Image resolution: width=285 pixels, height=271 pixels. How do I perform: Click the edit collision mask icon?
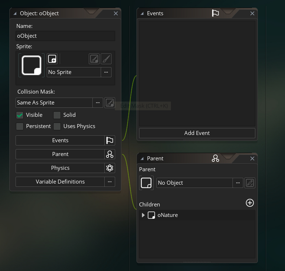click(x=110, y=103)
